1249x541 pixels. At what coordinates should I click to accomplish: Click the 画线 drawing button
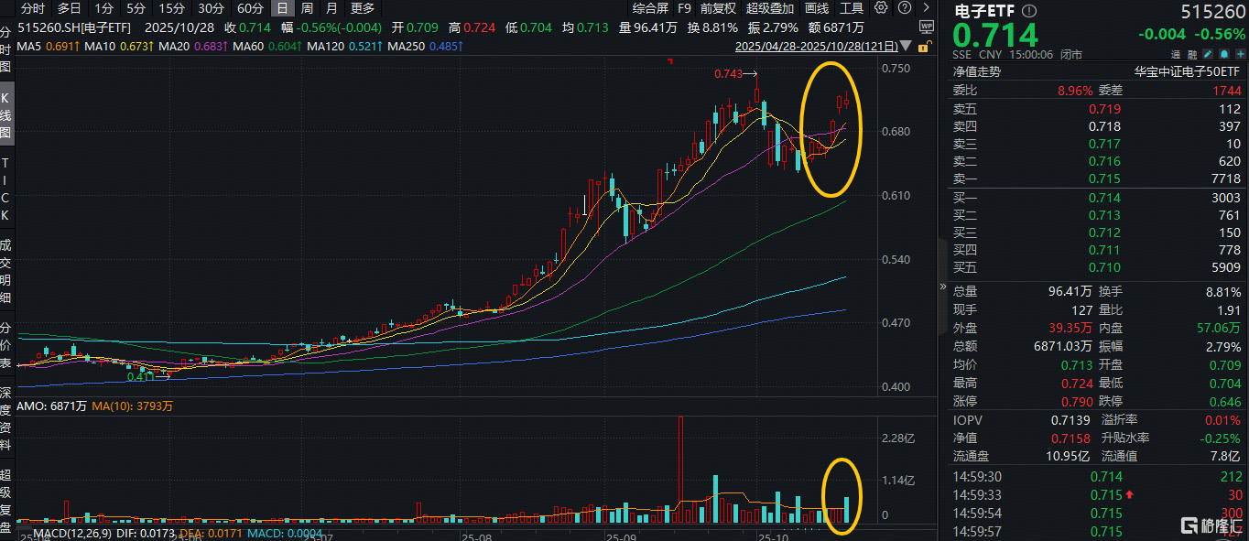coord(817,8)
